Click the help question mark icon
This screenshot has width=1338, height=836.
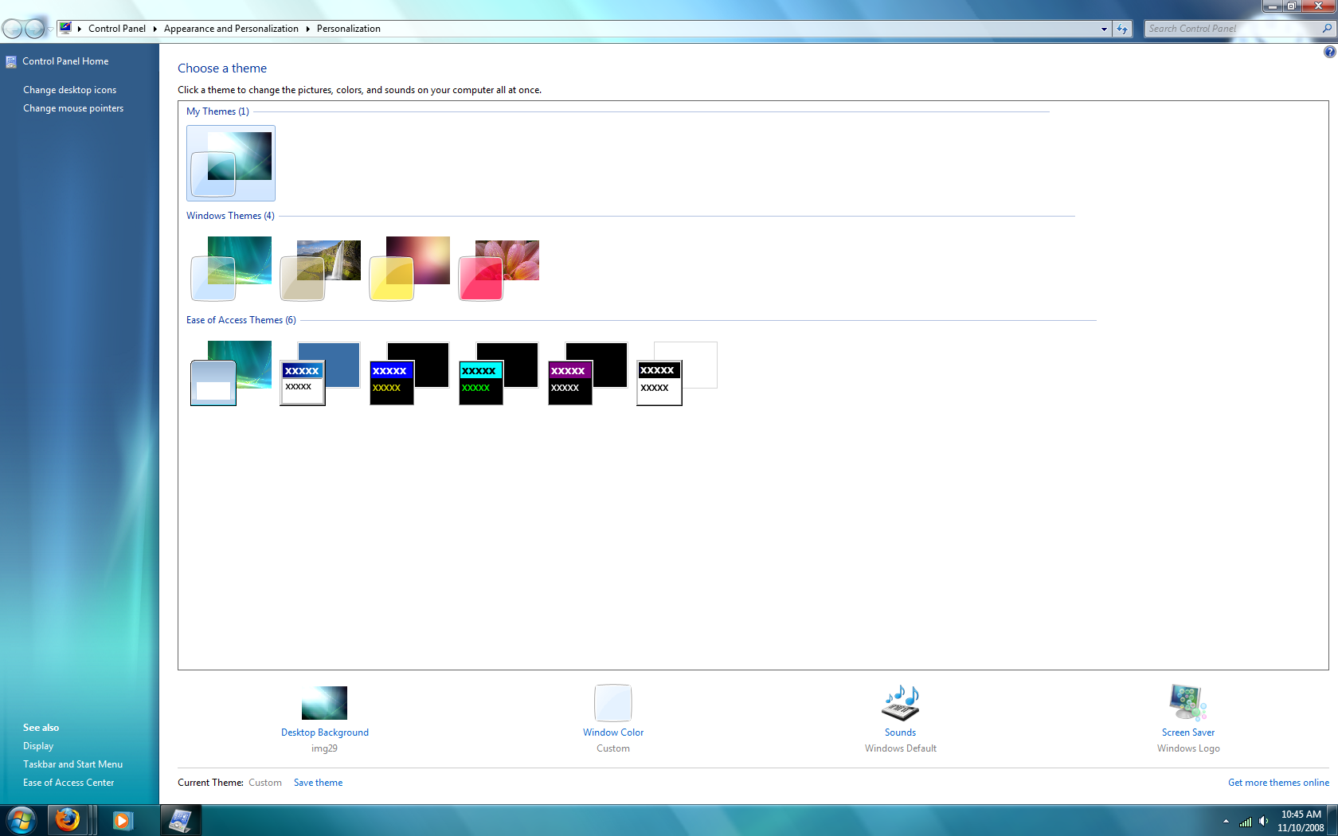click(1329, 52)
